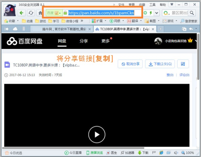Click the green padlock security icon
Image resolution: width=201 pixels, height=157 pixels.
pyautogui.click(x=65, y=13)
